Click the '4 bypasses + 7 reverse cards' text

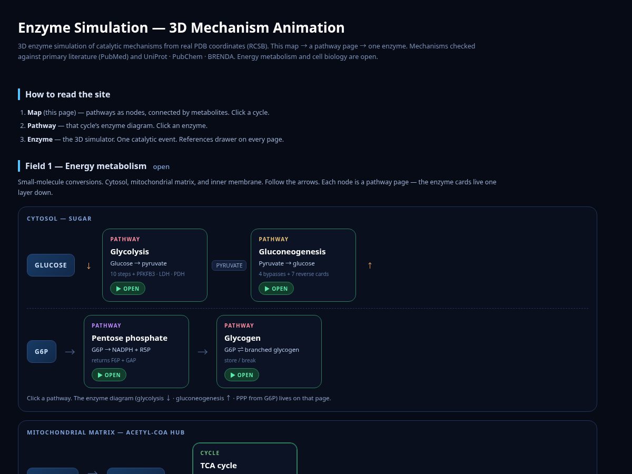[x=294, y=274]
